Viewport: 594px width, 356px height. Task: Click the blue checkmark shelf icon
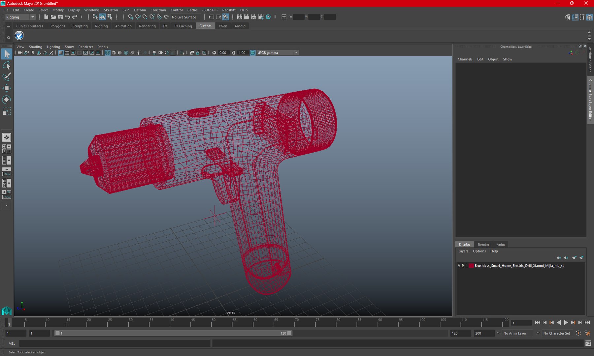(x=19, y=36)
